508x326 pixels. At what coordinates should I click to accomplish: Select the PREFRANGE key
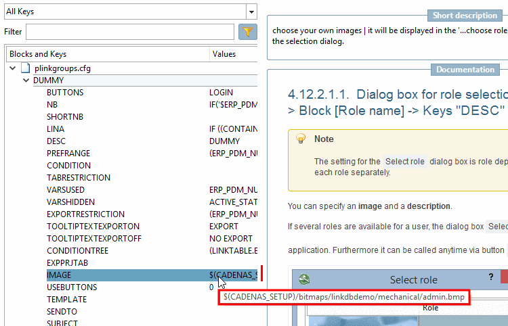68,154
